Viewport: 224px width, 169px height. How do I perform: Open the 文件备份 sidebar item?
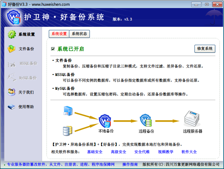[x=26, y=49]
